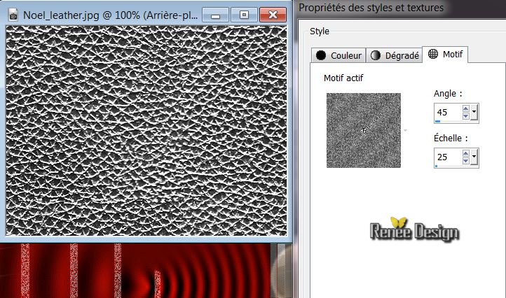
Task: Increase the Angle value with up arrow
Action: coord(465,108)
